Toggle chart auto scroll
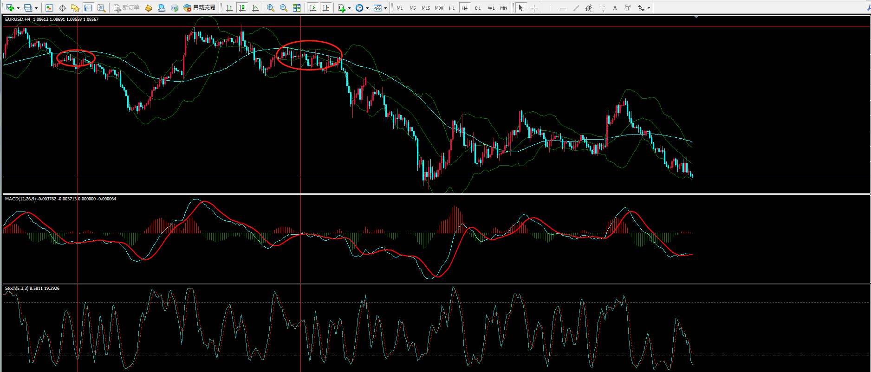This screenshot has width=871, height=372. pyautogui.click(x=313, y=8)
